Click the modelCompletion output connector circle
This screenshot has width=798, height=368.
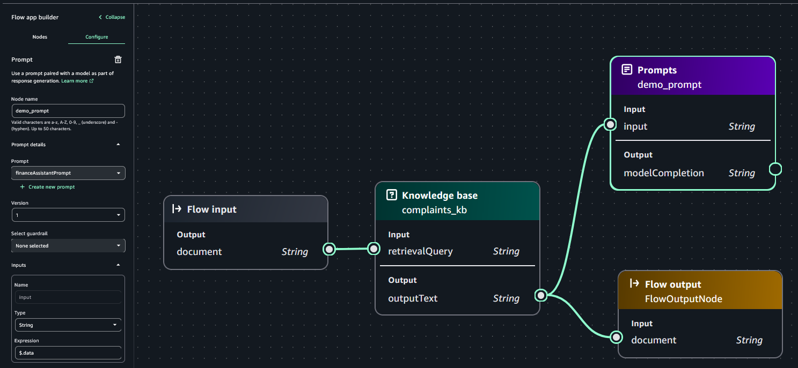tap(775, 169)
